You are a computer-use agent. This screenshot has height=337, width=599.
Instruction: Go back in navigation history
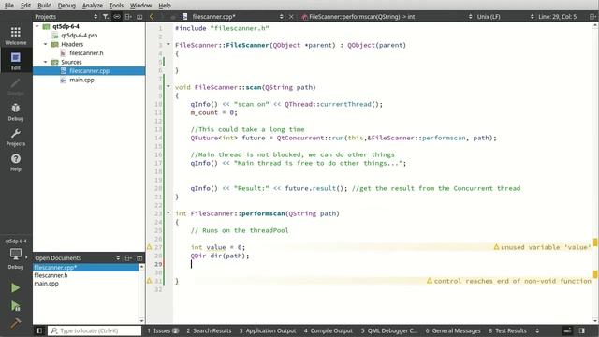coord(152,17)
